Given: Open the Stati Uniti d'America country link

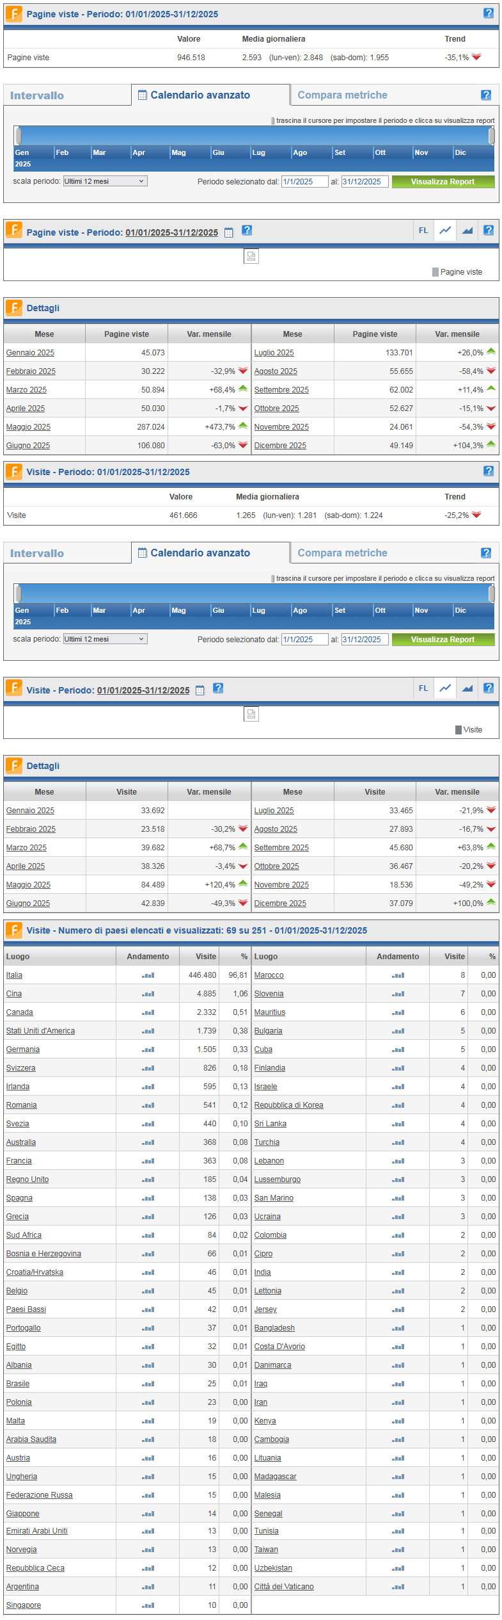Looking at the screenshot, I should 40,1031.
